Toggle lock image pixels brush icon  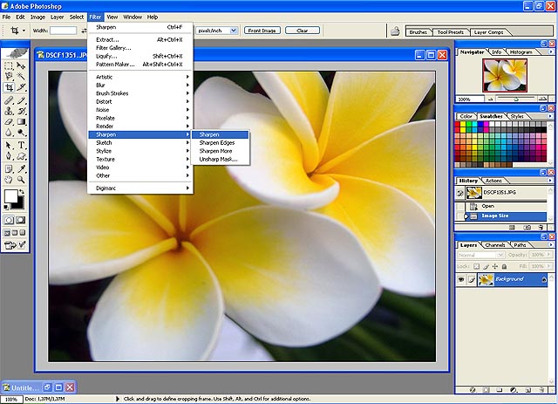pyautogui.click(x=487, y=266)
